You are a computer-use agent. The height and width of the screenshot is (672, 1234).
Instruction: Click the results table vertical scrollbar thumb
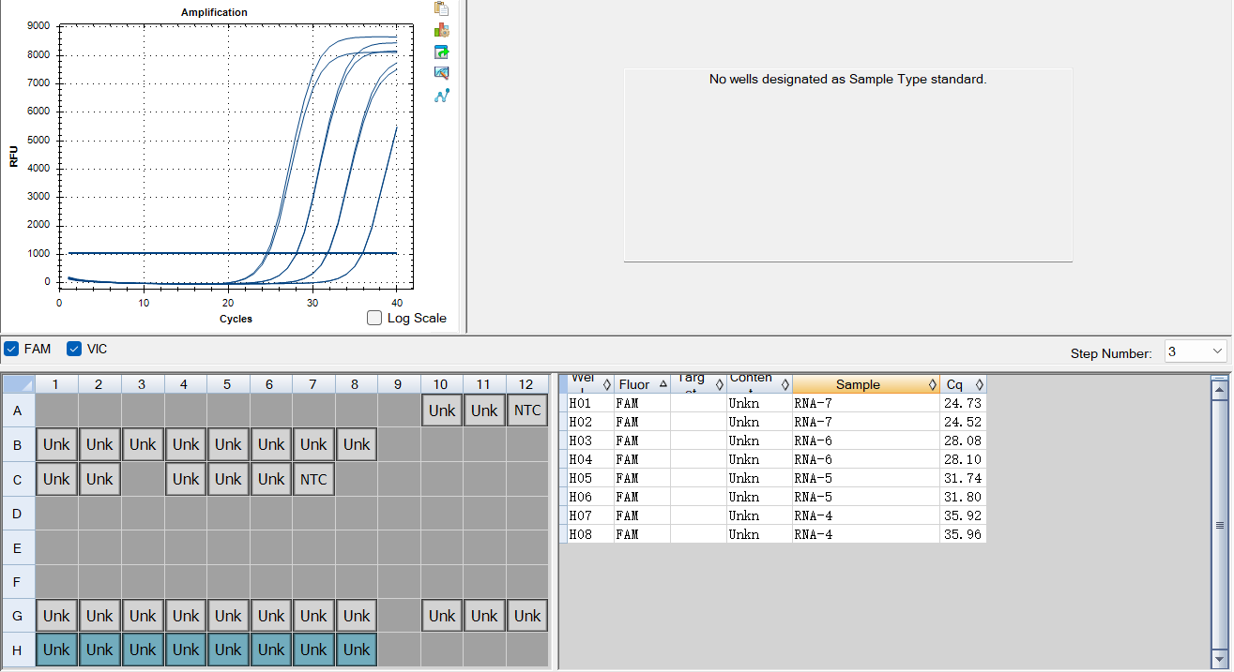(1219, 525)
